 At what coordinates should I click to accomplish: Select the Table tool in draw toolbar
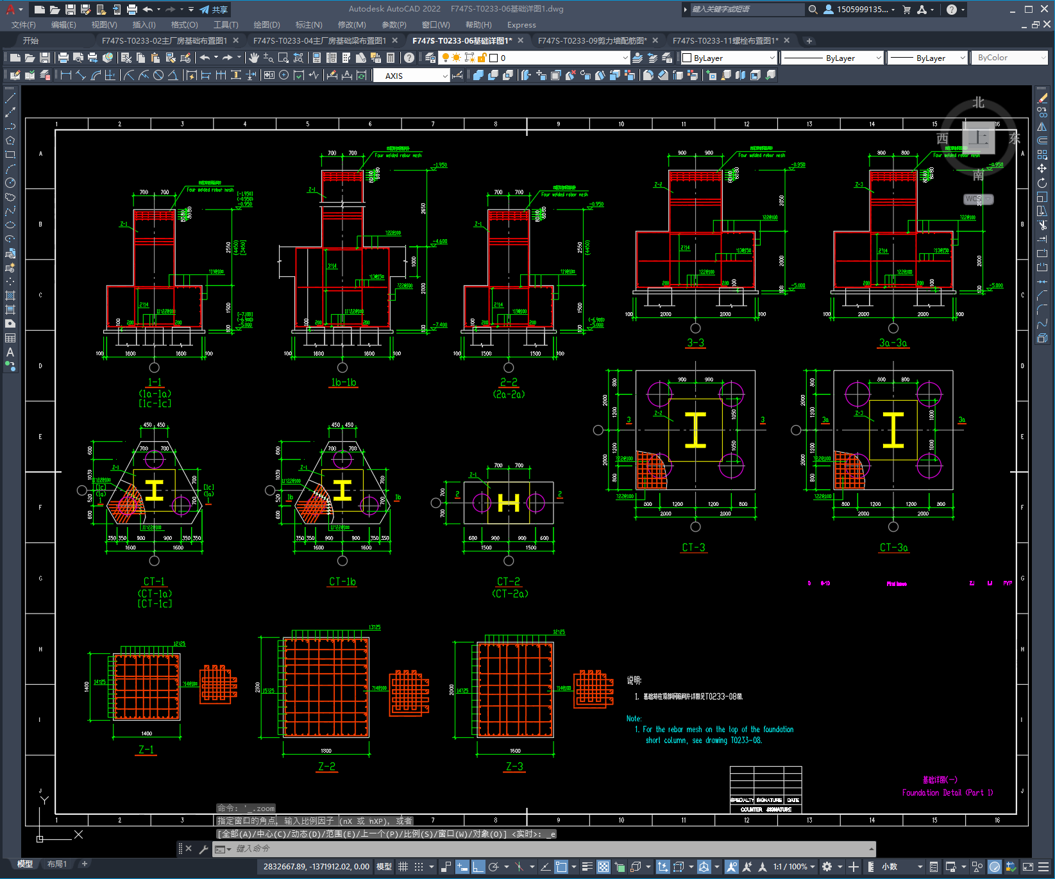click(10, 338)
